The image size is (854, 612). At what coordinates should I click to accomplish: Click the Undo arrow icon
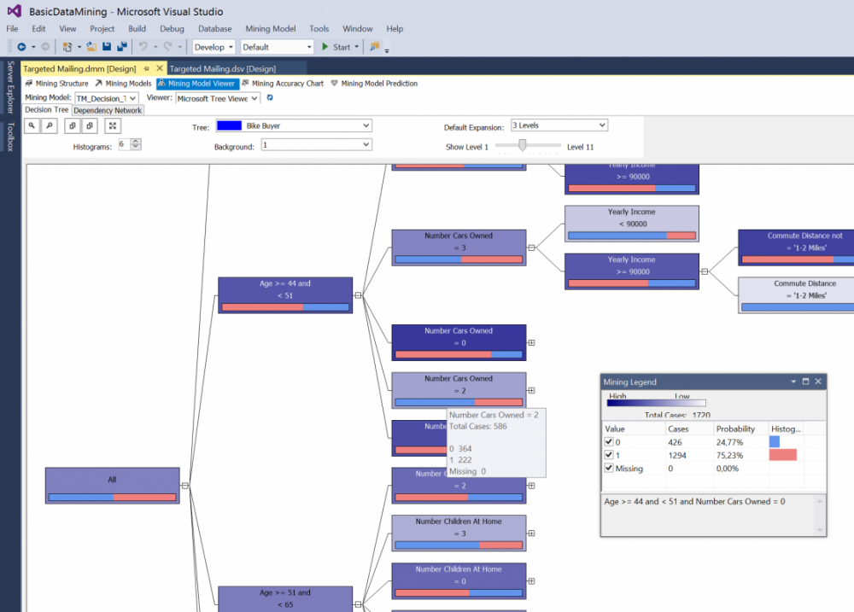[143, 47]
